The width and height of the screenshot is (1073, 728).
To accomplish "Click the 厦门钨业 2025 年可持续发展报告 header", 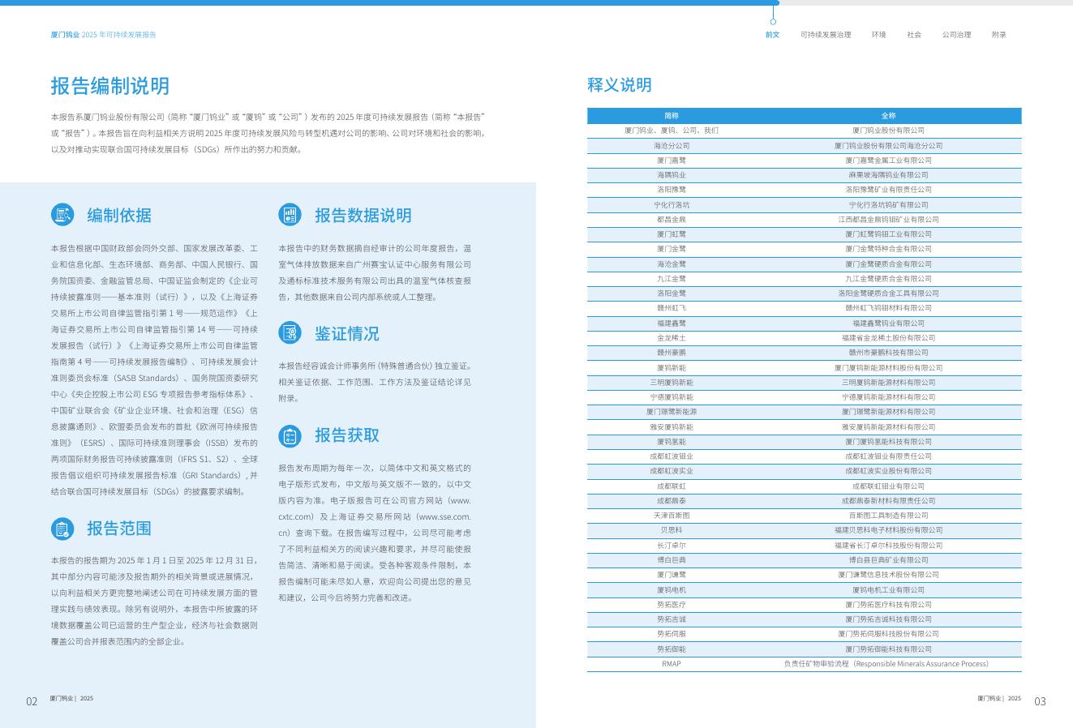I will coord(103,35).
